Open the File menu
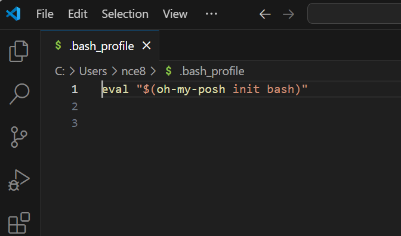 (45, 14)
